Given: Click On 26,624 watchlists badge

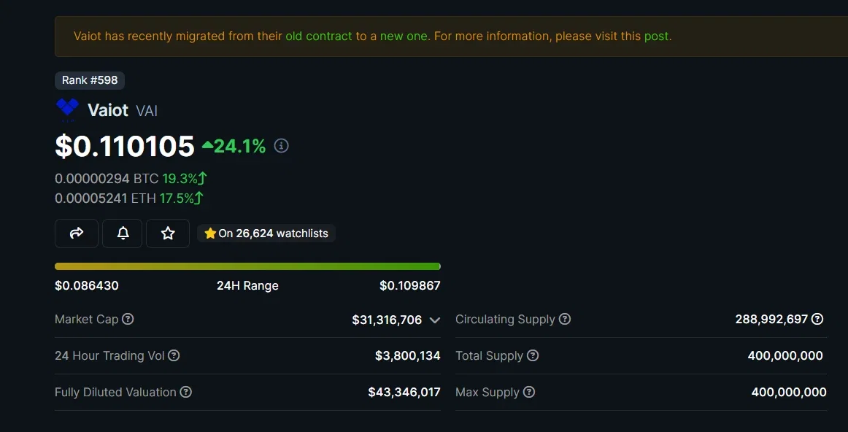Looking at the screenshot, I should [266, 233].
